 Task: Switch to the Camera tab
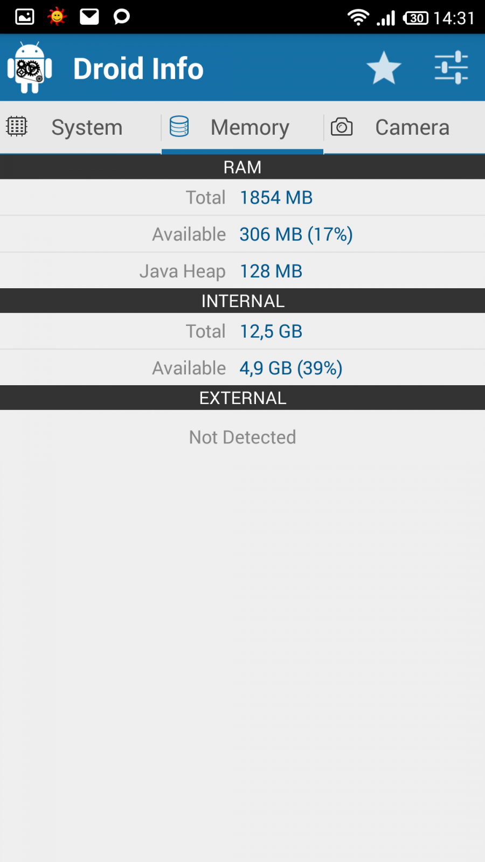click(412, 128)
